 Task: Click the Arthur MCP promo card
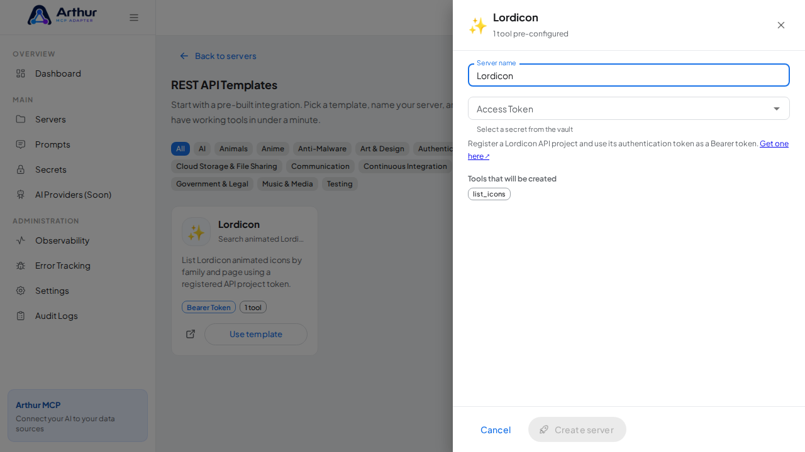point(77,416)
